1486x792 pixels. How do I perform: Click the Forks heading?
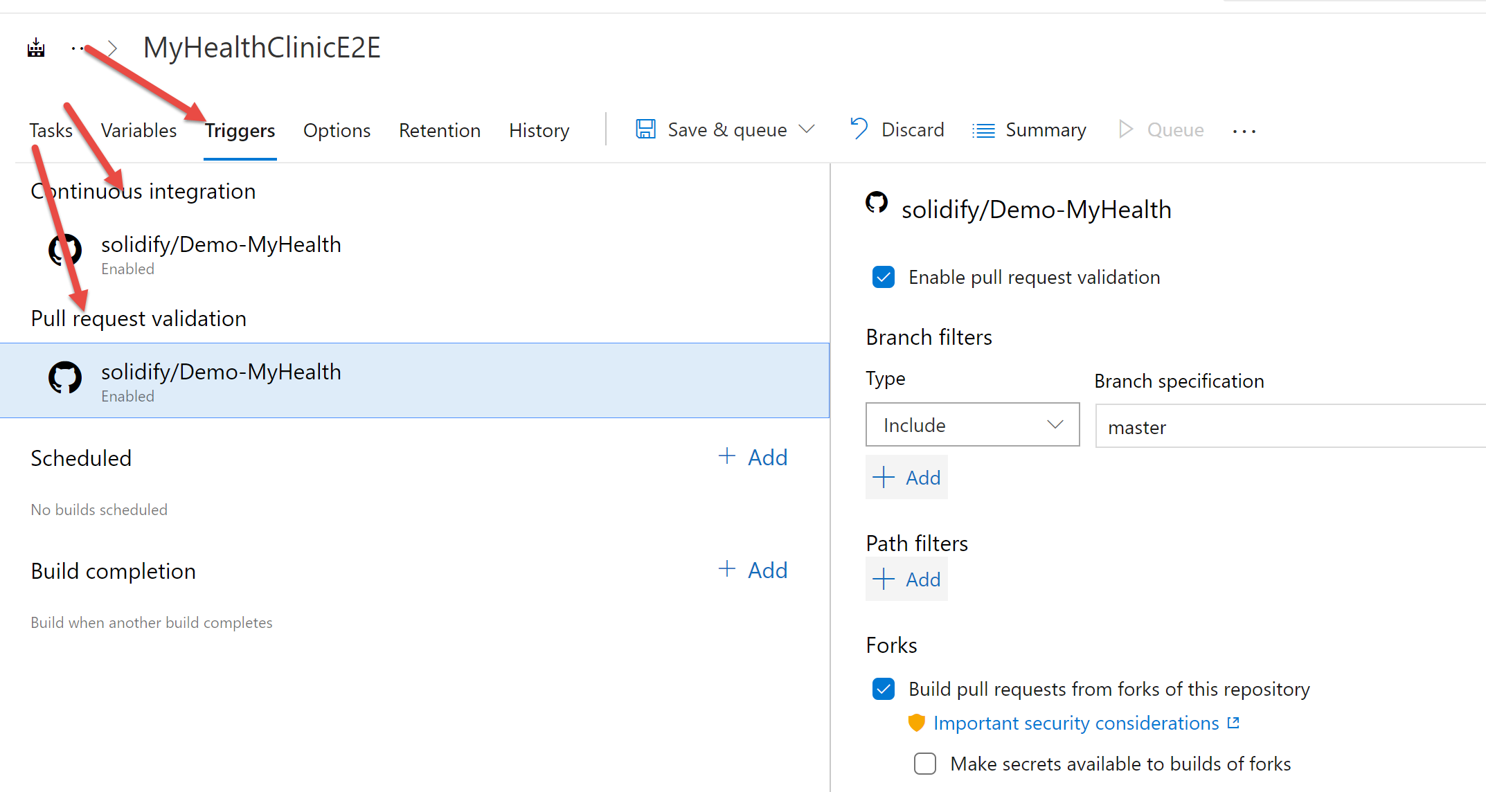[891, 645]
